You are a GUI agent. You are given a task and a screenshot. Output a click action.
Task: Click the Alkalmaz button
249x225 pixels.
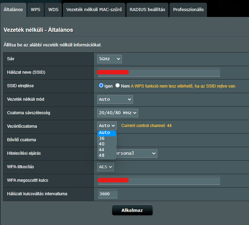pos(132,210)
